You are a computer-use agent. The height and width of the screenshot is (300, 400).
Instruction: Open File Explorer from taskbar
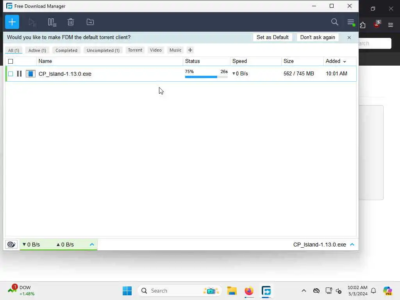[x=232, y=291]
